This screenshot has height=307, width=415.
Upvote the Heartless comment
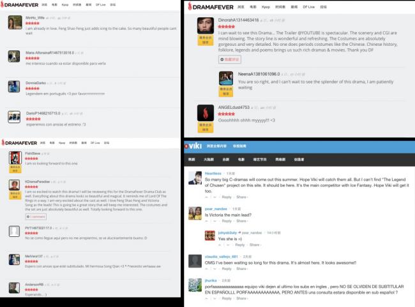[207, 197]
